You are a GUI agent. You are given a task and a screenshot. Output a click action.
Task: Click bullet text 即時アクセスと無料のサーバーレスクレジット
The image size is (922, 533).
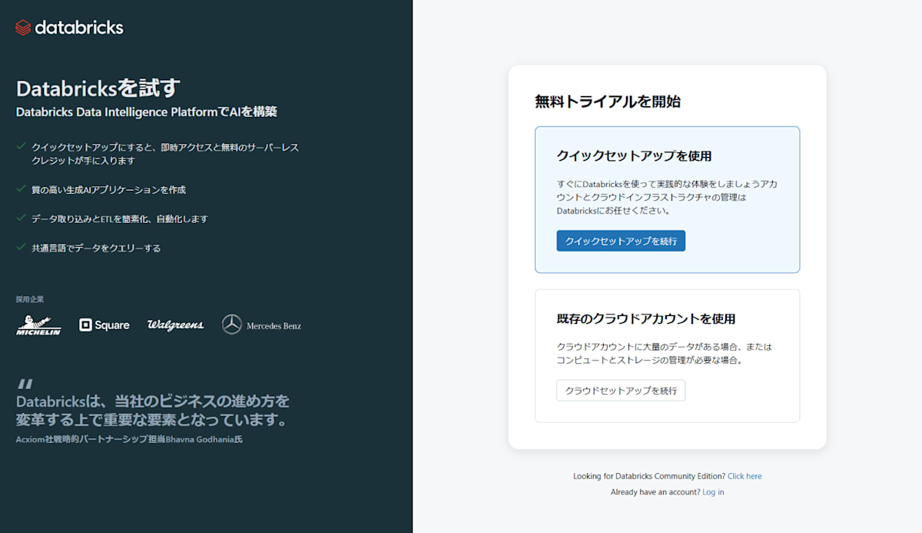[x=165, y=153]
